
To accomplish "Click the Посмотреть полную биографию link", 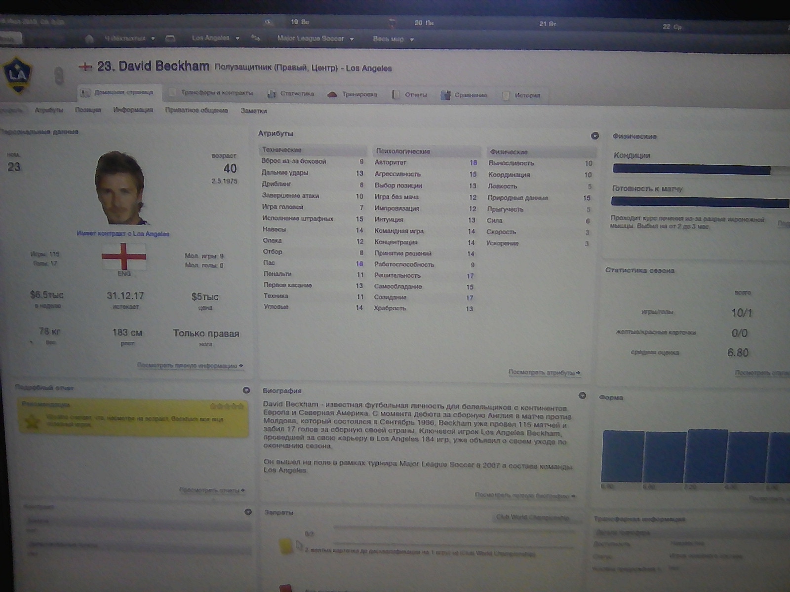I will 525,495.
